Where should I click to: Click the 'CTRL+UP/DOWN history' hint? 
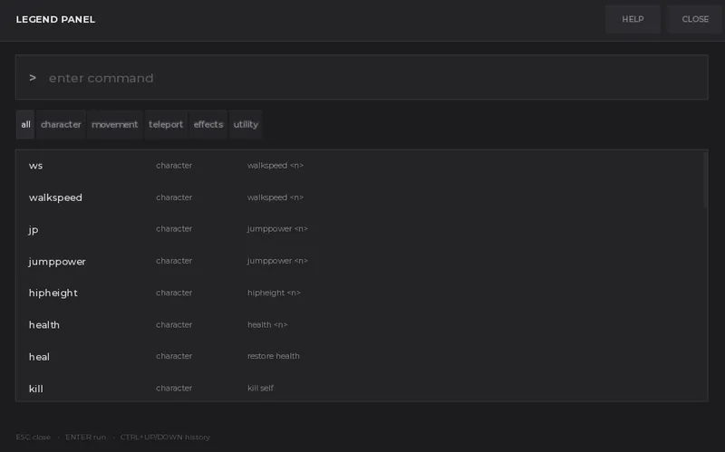click(x=165, y=438)
